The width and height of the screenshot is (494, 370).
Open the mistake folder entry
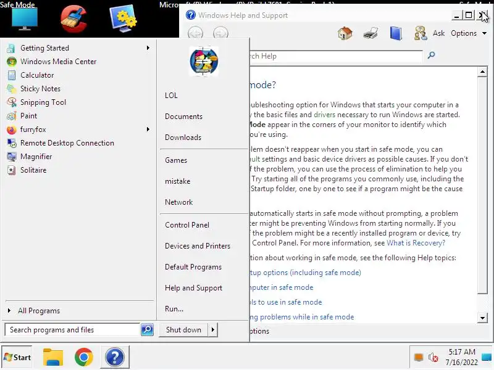pos(177,181)
